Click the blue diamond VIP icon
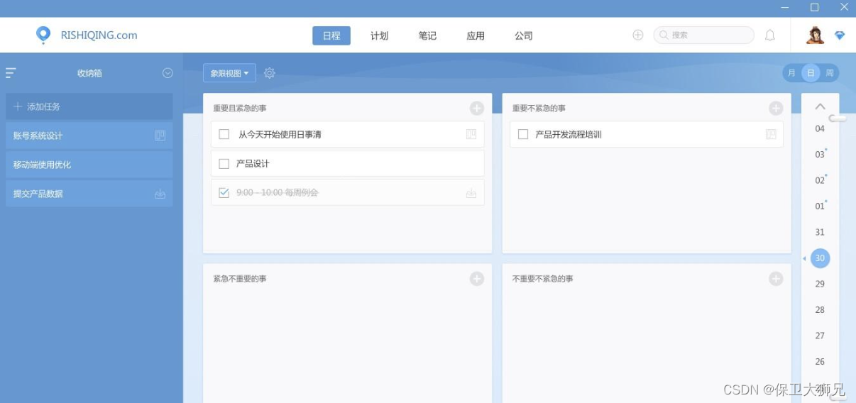Viewport: 856px width, 403px height. [x=840, y=35]
